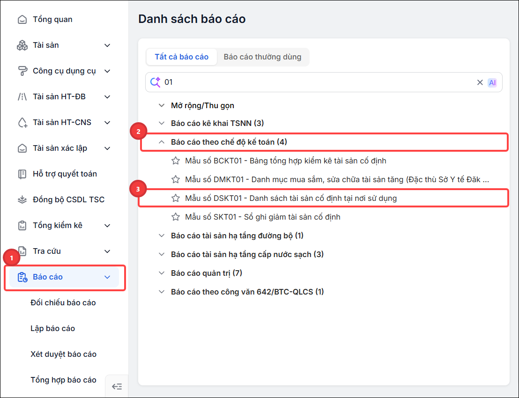
Task: Star the Mẫu số SKT01 report
Action: coord(176,217)
